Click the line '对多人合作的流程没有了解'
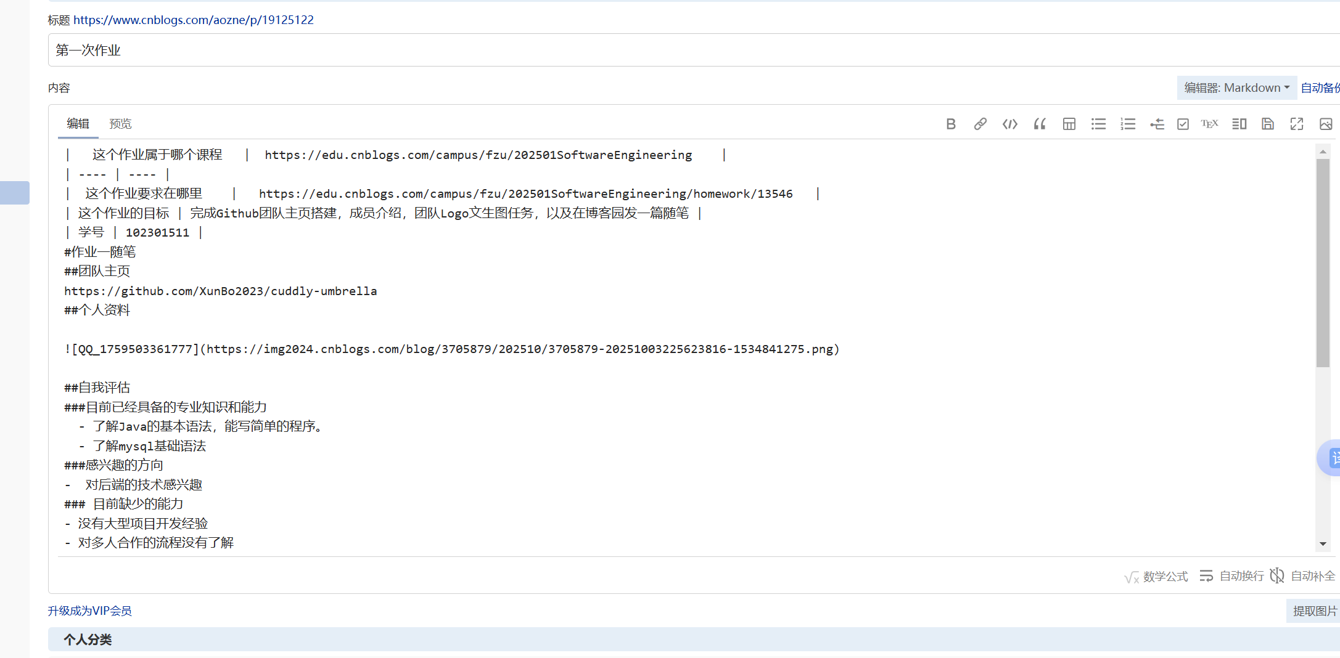The height and width of the screenshot is (658, 1340). tap(149, 543)
